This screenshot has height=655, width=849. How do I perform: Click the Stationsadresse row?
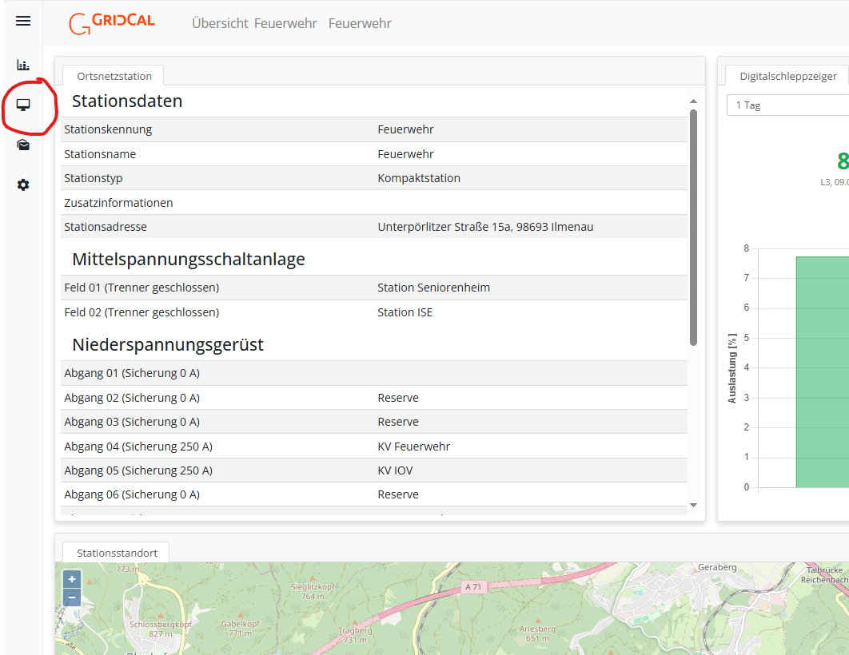pos(373,227)
